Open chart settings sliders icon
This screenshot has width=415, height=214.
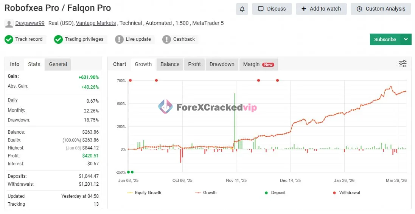(x=403, y=64)
